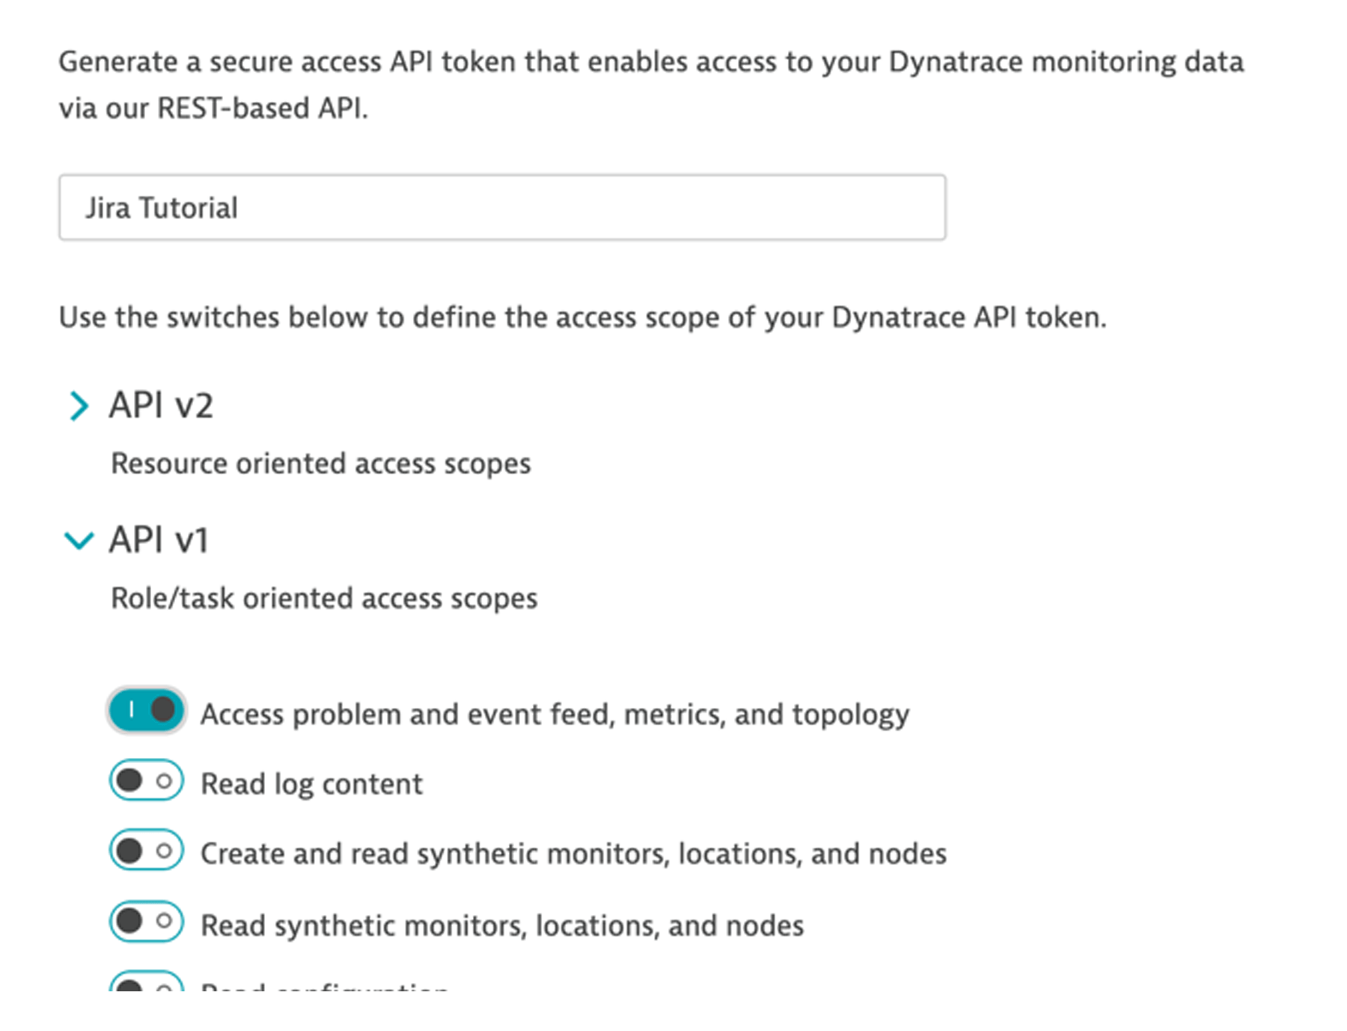
Task: Click the API v2 heading label
Action: (x=162, y=406)
